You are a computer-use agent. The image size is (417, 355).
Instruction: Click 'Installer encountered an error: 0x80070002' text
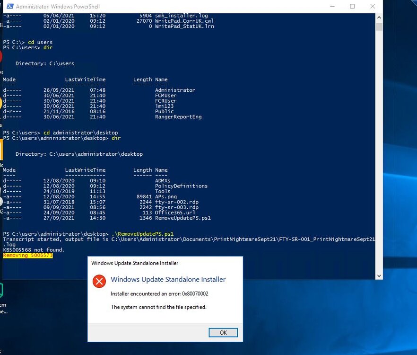coord(159,294)
